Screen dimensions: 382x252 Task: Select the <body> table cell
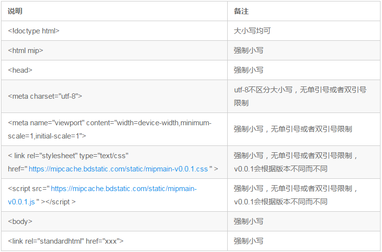[x=20, y=222]
